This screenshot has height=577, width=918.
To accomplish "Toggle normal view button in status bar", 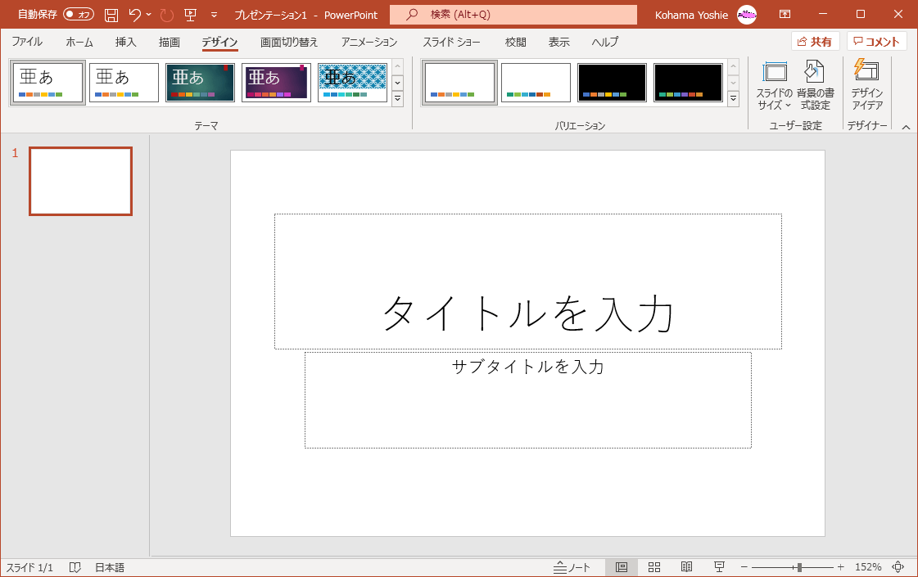I will click(x=622, y=567).
